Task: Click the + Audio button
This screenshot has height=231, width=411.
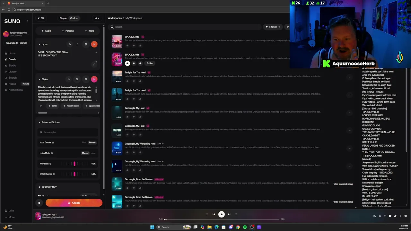Action: click(46, 31)
